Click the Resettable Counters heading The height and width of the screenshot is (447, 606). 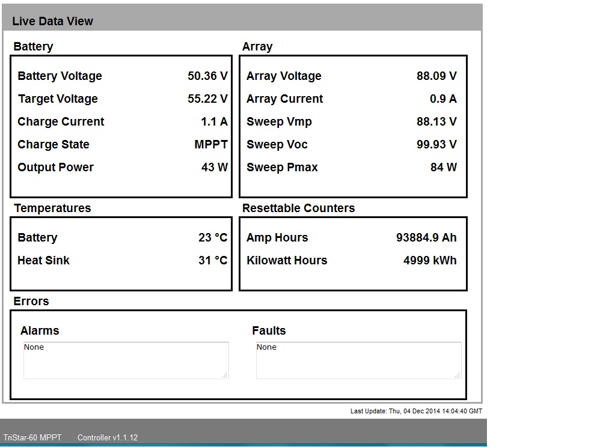[298, 208]
